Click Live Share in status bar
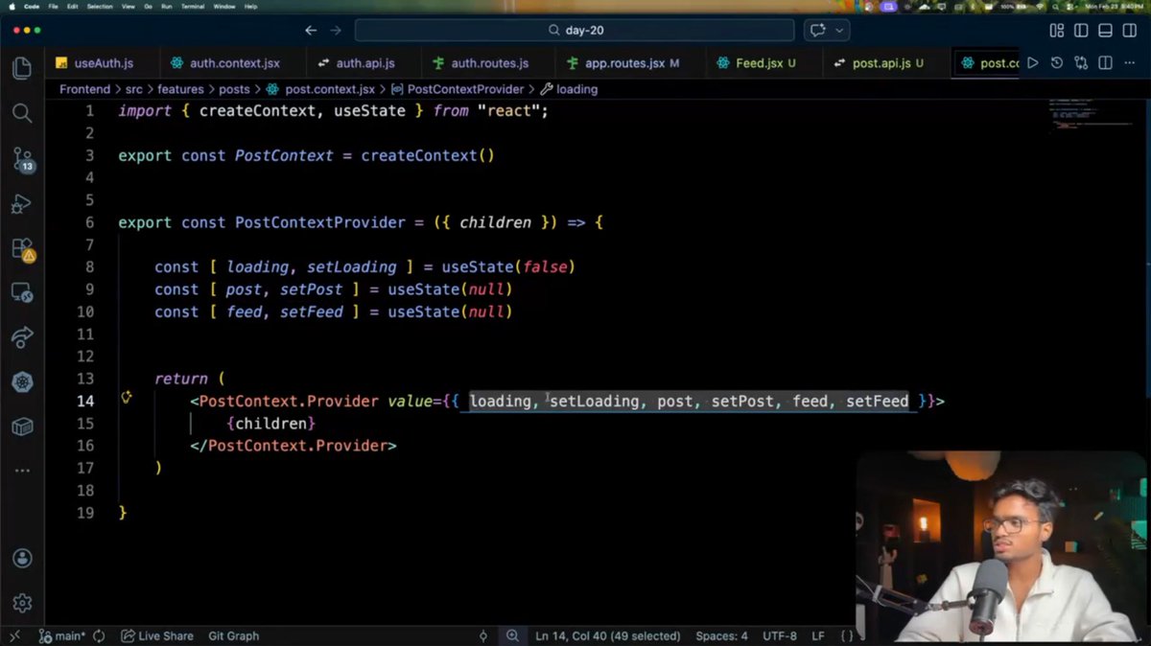 [x=157, y=635]
